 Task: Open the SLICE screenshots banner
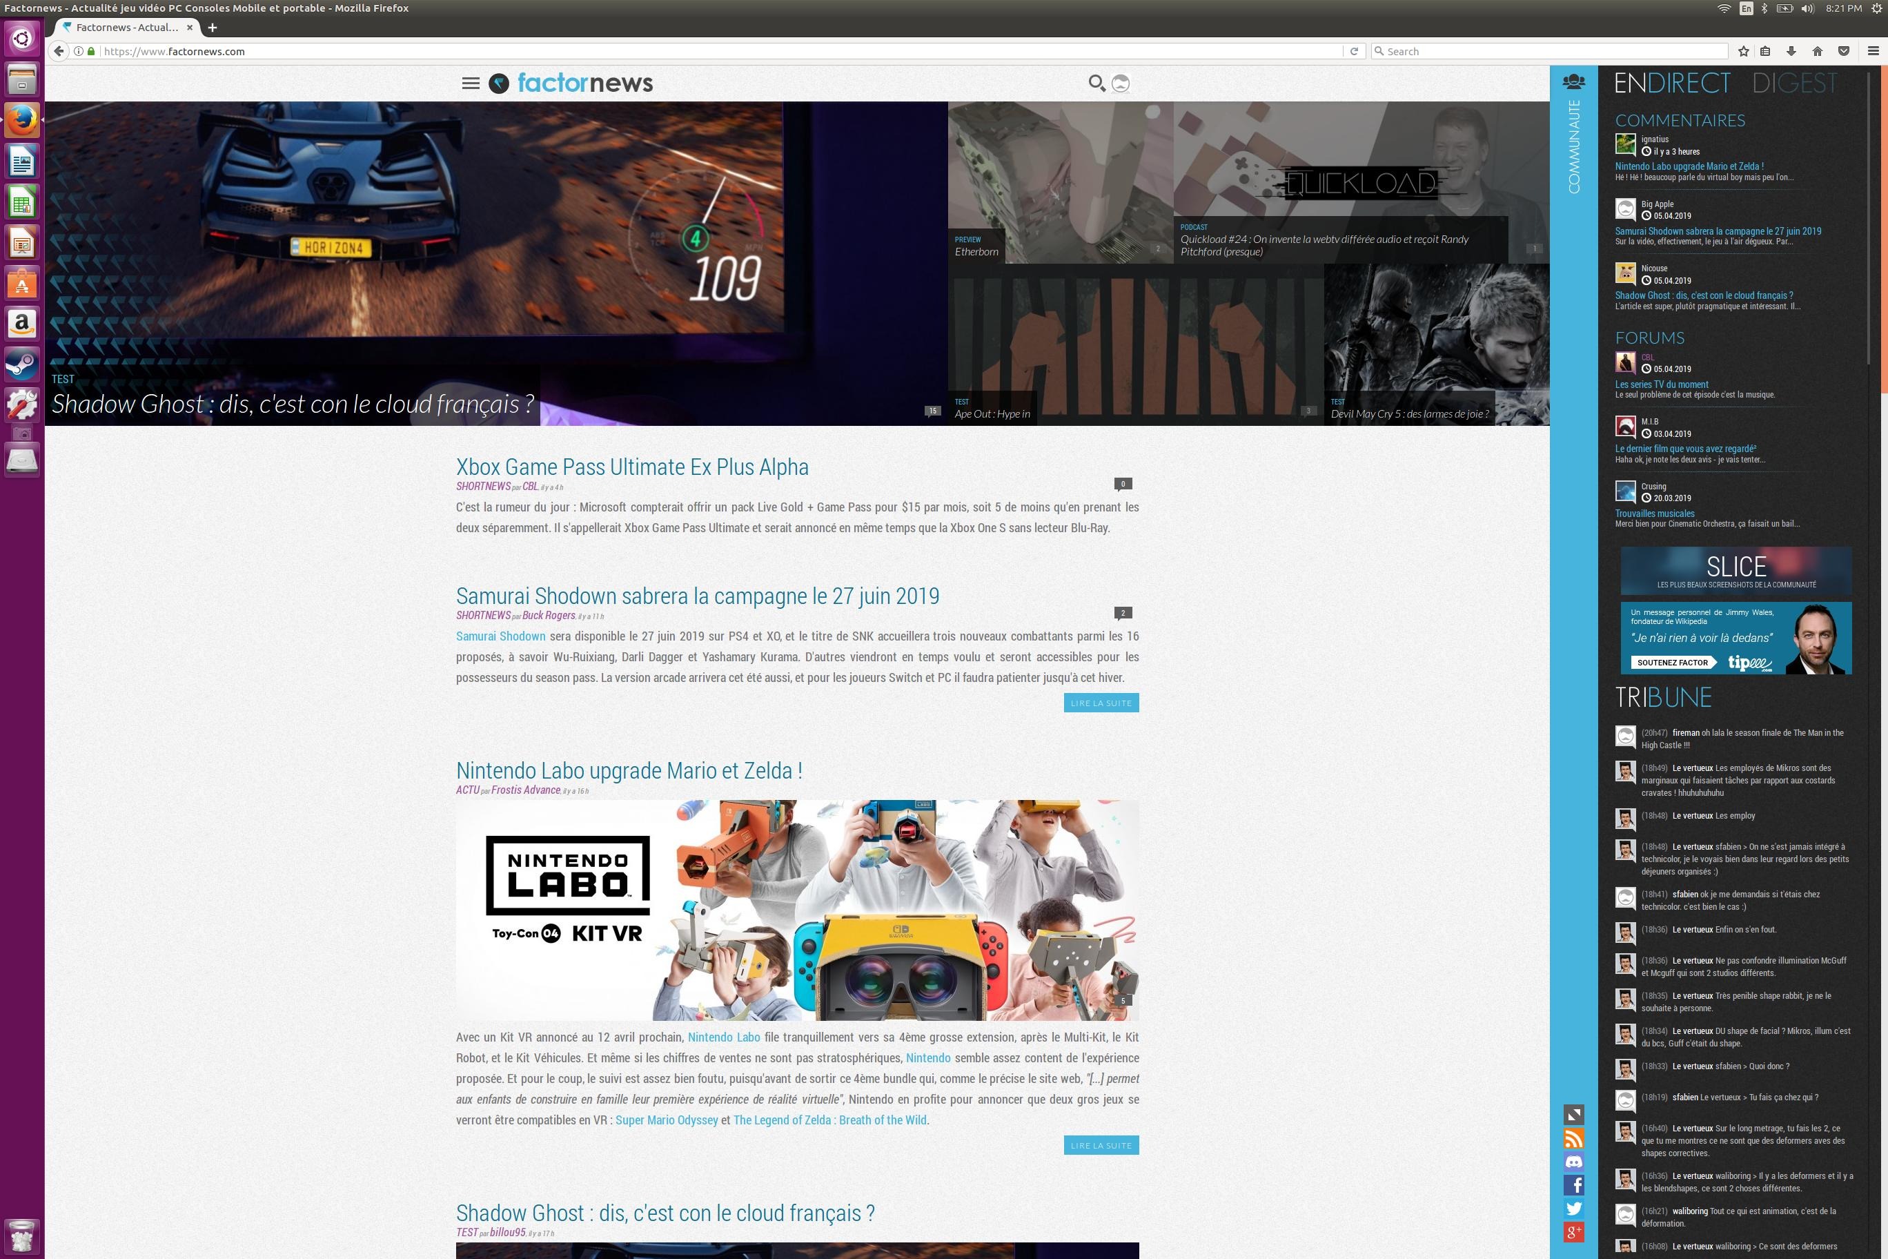point(1735,571)
